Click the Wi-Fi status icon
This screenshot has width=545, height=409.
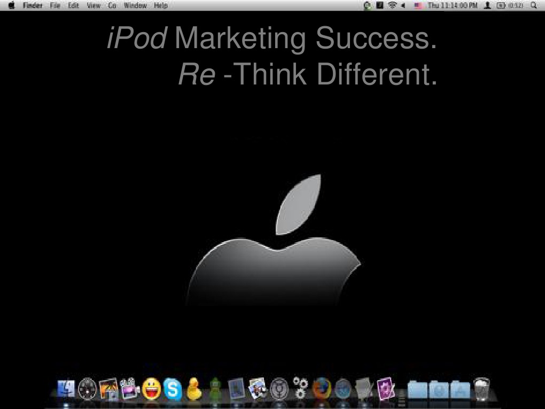[392, 5]
